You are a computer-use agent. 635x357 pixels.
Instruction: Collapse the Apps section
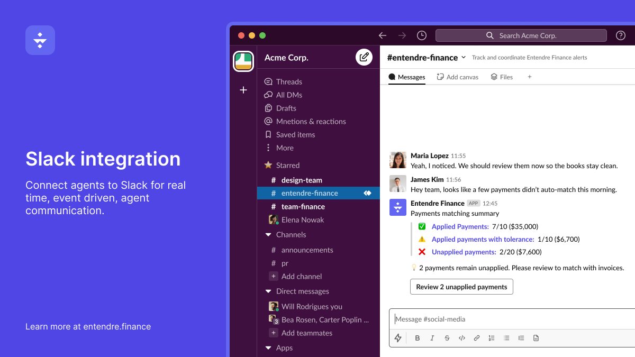tap(268, 348)
